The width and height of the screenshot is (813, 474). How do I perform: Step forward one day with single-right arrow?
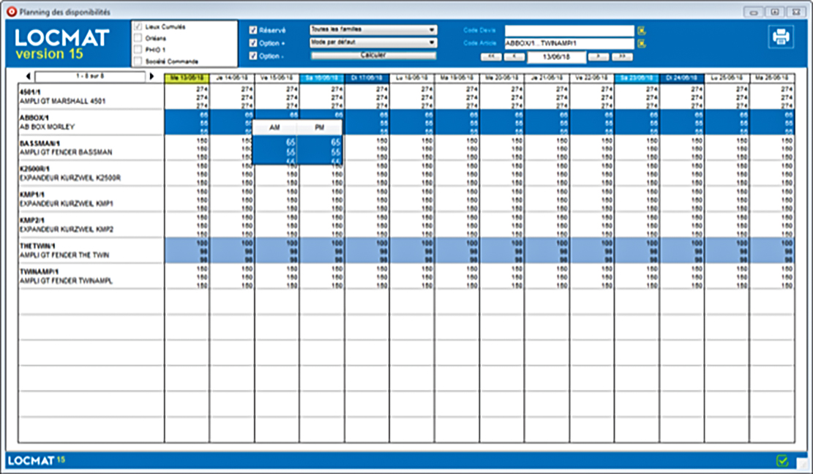(599, 57)
